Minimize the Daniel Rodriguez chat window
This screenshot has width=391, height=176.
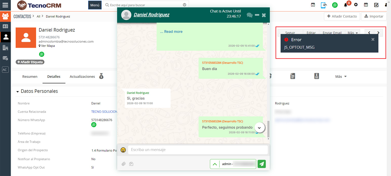pos(257,15)
